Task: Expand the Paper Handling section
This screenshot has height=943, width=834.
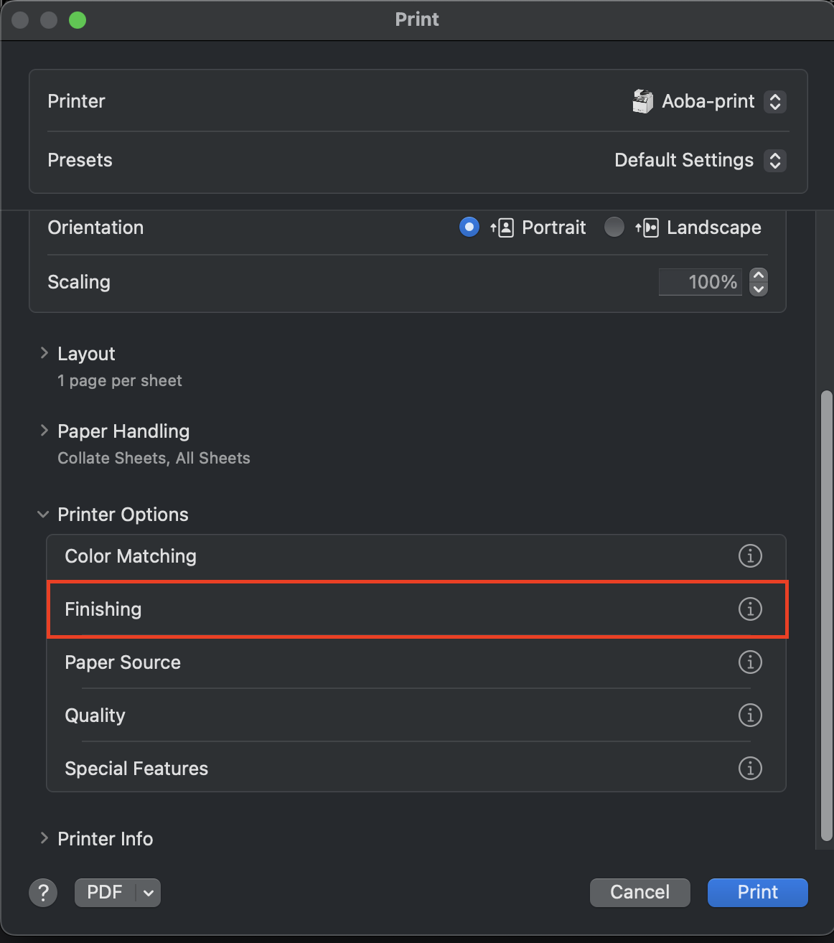Action: coord(44,431)
